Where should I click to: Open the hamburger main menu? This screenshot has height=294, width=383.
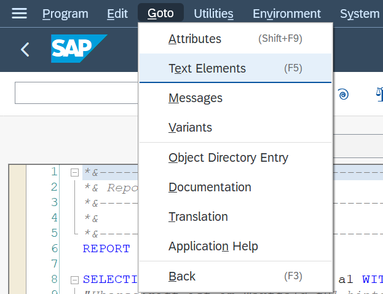coord(19,13)
